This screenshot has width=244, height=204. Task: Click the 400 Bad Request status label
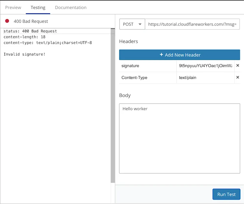click(x=31, y=21)
